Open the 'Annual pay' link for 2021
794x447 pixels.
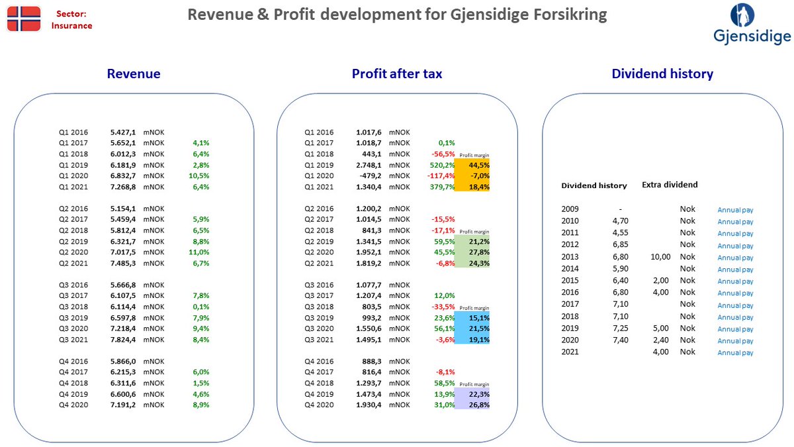(736, 353)
